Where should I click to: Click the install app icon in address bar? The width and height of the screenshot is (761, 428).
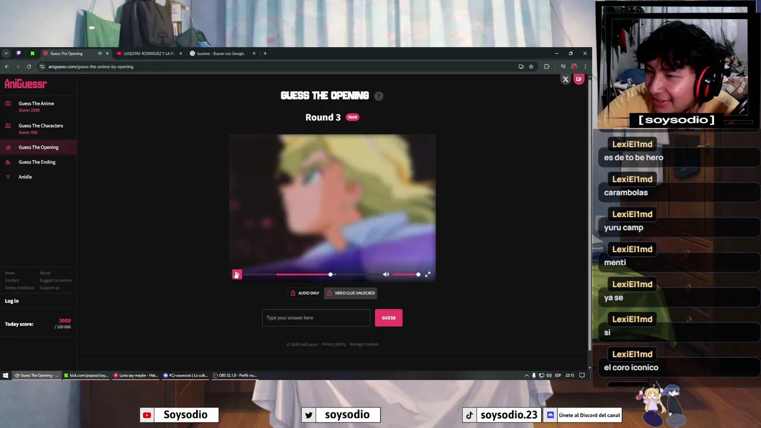(x=521, y=67)
